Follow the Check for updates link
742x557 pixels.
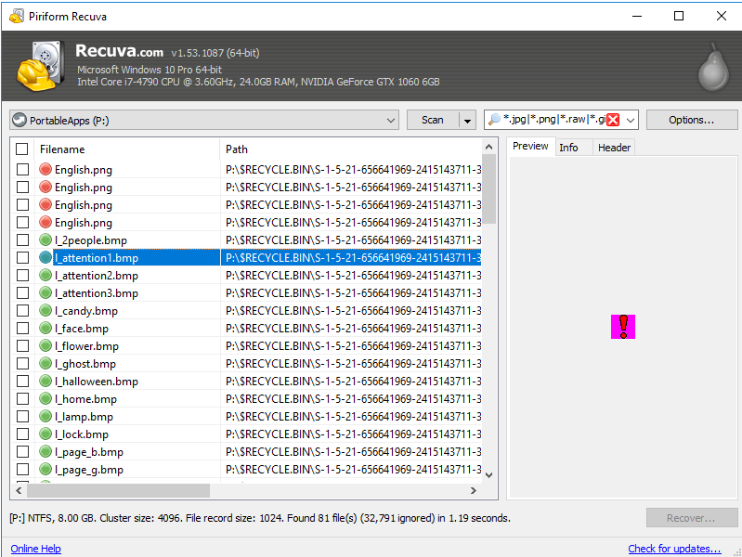tap(674, 549)
